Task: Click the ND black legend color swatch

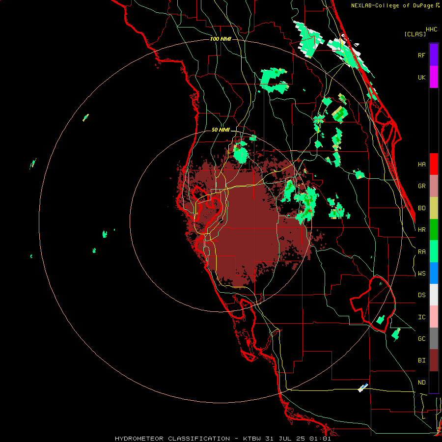Action: (x=434, y=382)
